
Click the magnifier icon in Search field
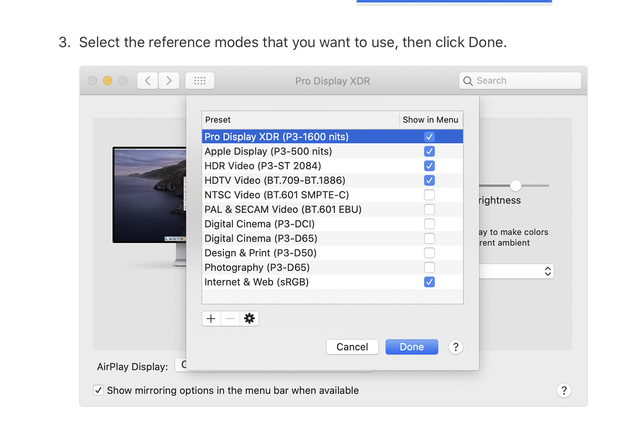(x=468, y=81)
